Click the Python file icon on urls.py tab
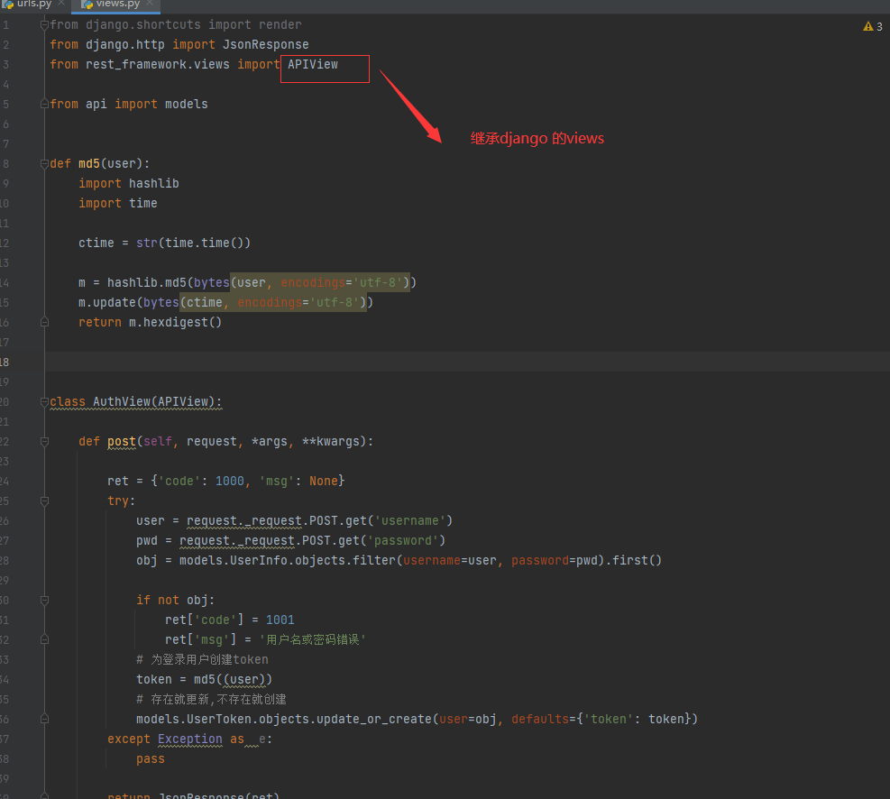Screen dimensions: 890x799 [8, 4]
